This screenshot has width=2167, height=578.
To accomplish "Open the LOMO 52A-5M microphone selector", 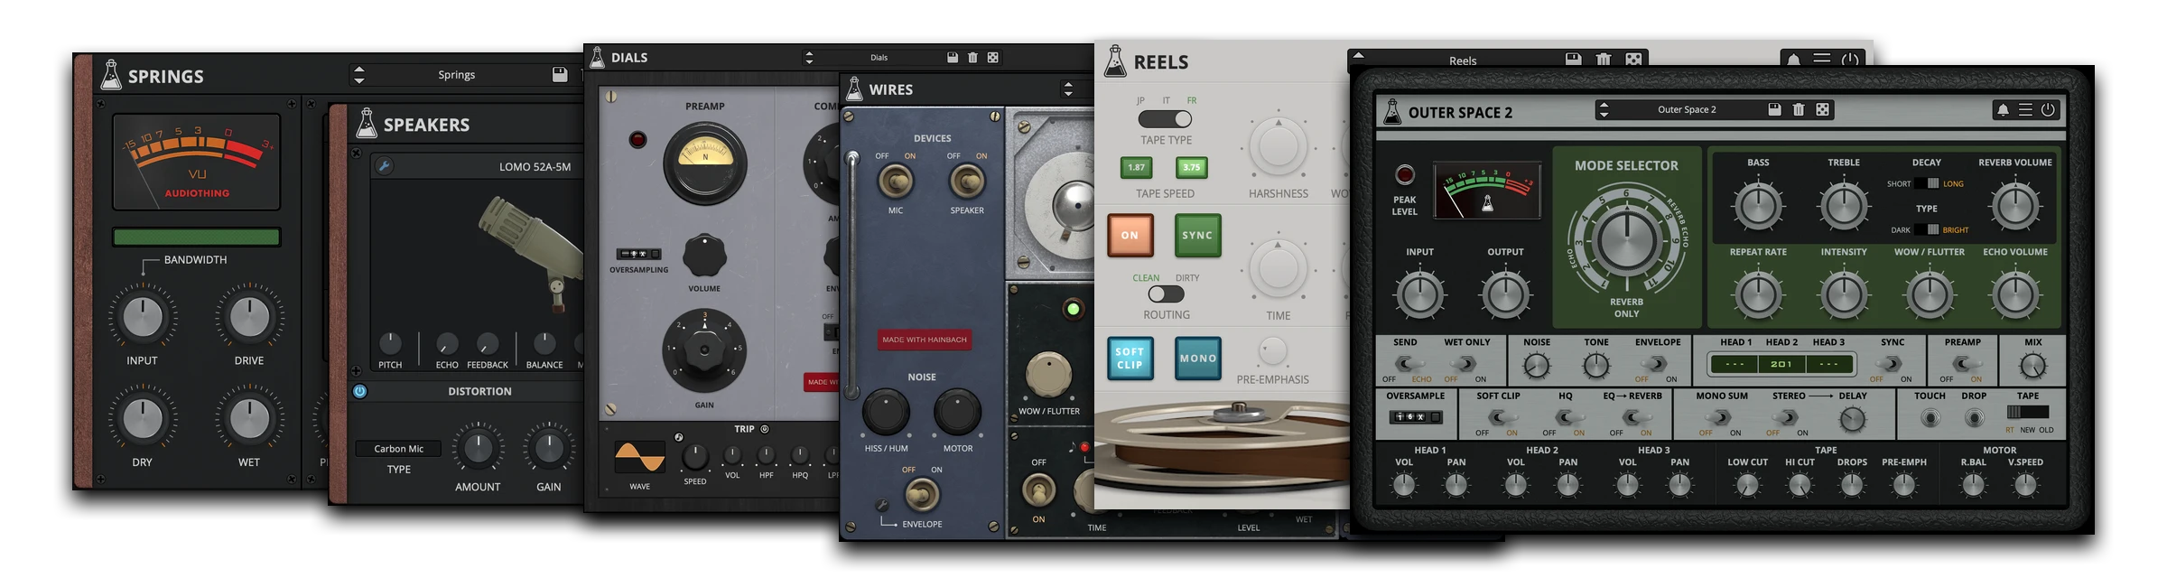I will [x=535, y=166].
